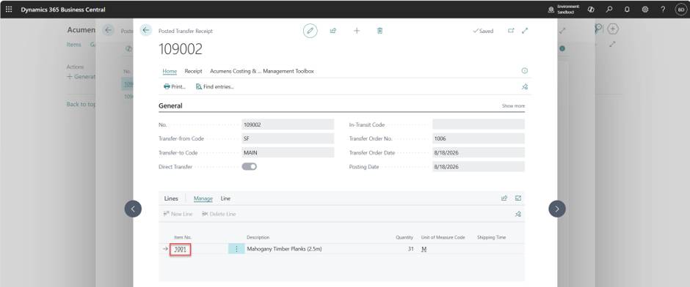The image size is (690, 287).
Task: Click the Saved status indicator
Action: [x=483, y=31]
